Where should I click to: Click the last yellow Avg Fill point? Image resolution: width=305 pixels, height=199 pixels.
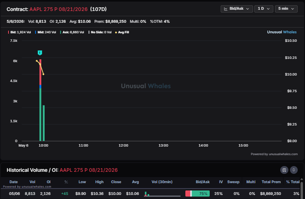[x=43, y=74]
